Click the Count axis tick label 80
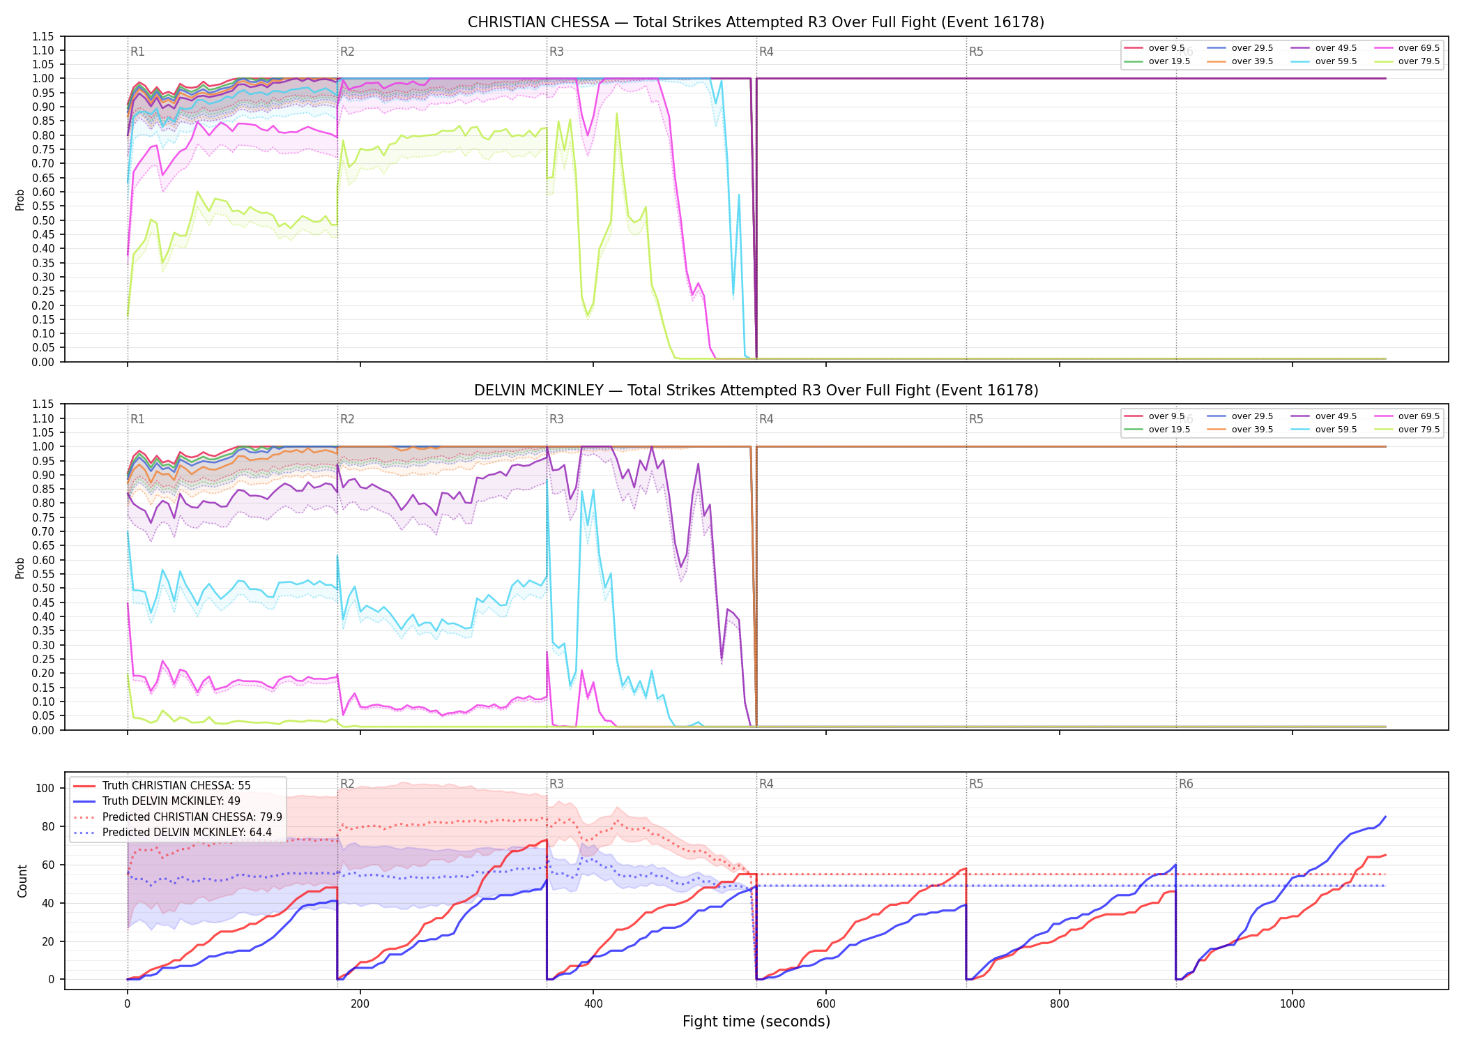1464x1046 pixels. pos(47,827)
